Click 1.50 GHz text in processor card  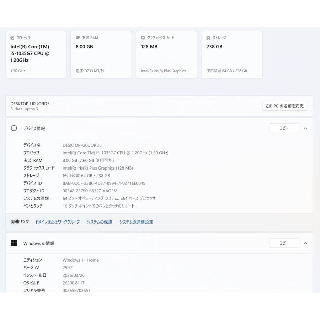click(x=18, y=71)
